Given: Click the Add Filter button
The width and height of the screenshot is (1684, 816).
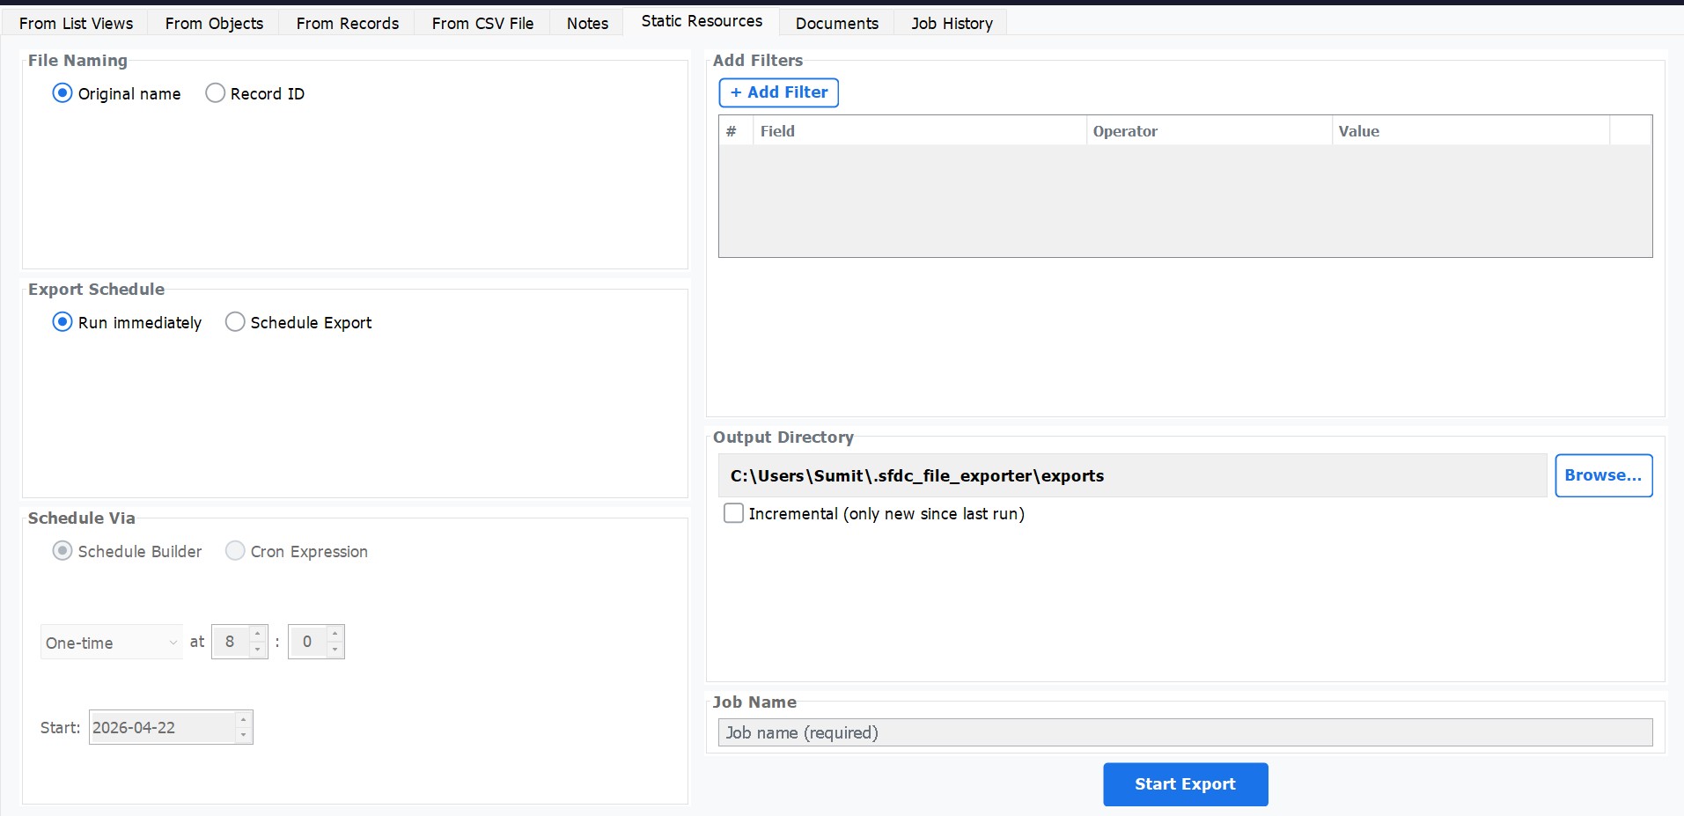Looking at the screenshot, I should coord(778,92).
